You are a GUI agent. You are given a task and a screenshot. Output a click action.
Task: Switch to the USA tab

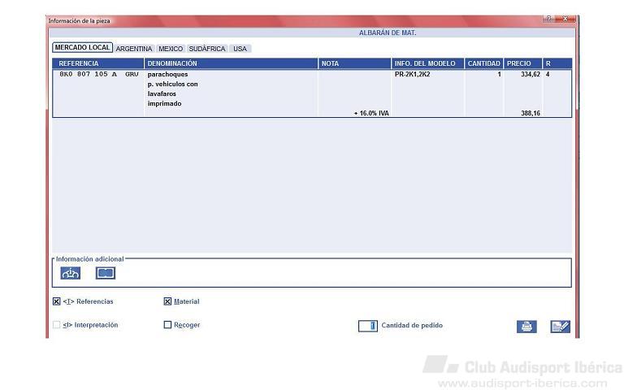coord(240,49)
